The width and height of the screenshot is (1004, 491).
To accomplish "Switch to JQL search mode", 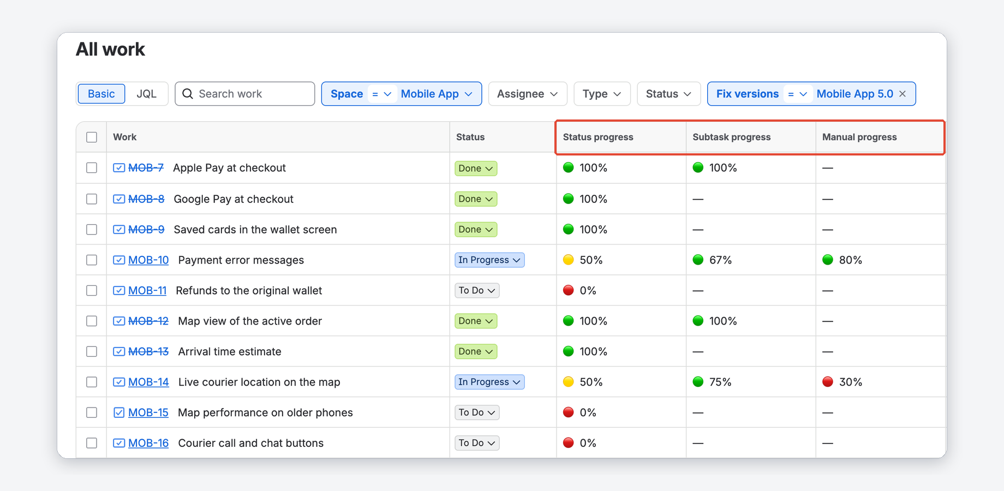I will [x=146, y=94].
